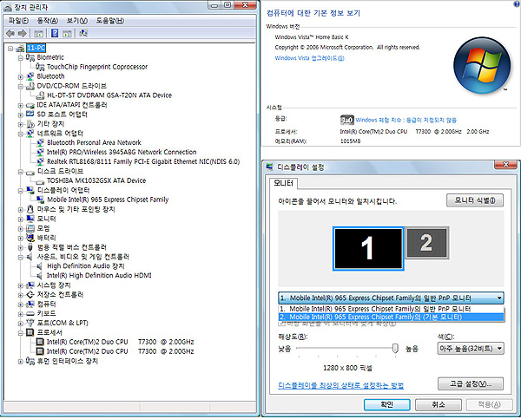Collapse the 사운드, 비디오 및 게임 컨트롤러 category
The width and height of the screenshot is (521, 419).
tap(21, 258)
